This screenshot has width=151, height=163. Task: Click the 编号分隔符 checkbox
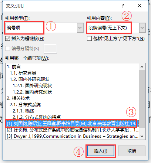coord(8,48)
